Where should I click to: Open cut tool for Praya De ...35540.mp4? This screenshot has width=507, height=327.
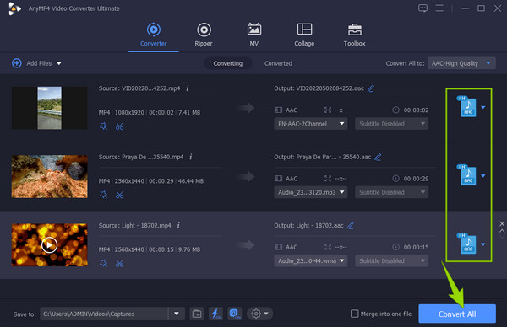pyautogui.click(x=120, y=195)
